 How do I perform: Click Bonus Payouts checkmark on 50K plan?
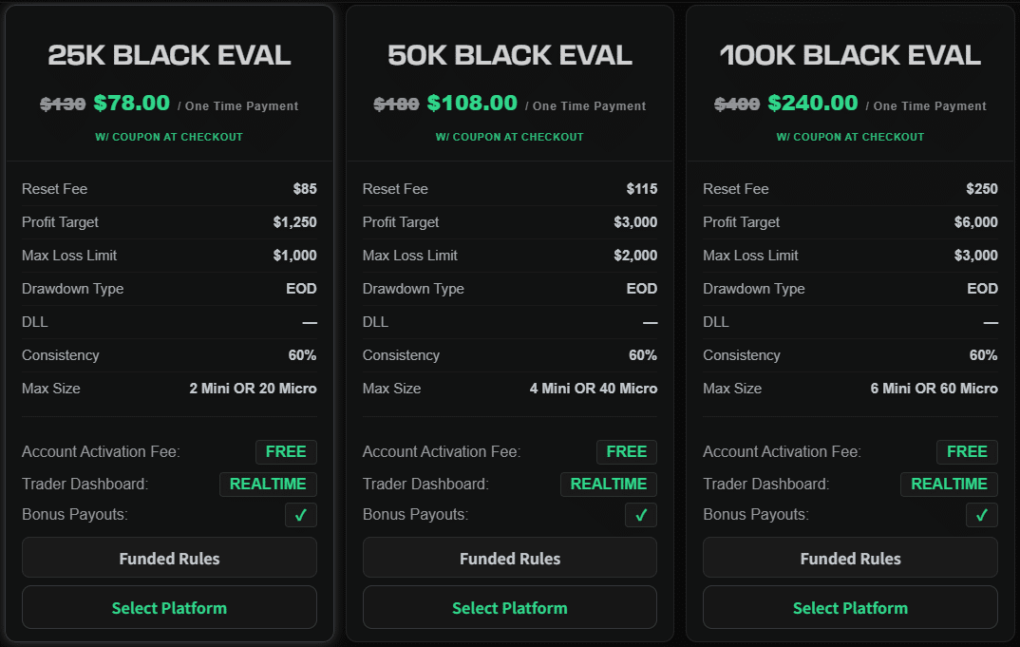(x=641, y=515)
